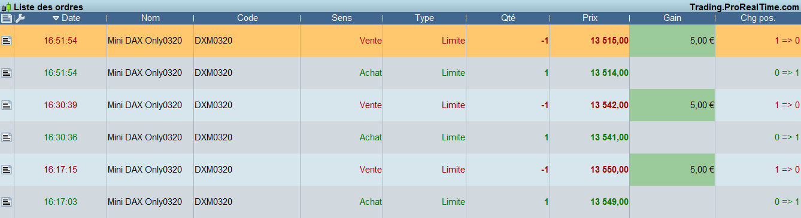
Task: Sort orders by Prix column header
Action: coord(590,18)
